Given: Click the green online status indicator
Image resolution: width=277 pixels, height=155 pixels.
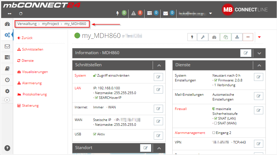Looking at the screenshot, I should point(77,36).
